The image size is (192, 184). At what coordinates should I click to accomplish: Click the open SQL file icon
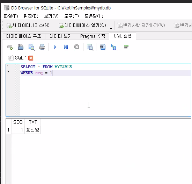coord(21,47)
